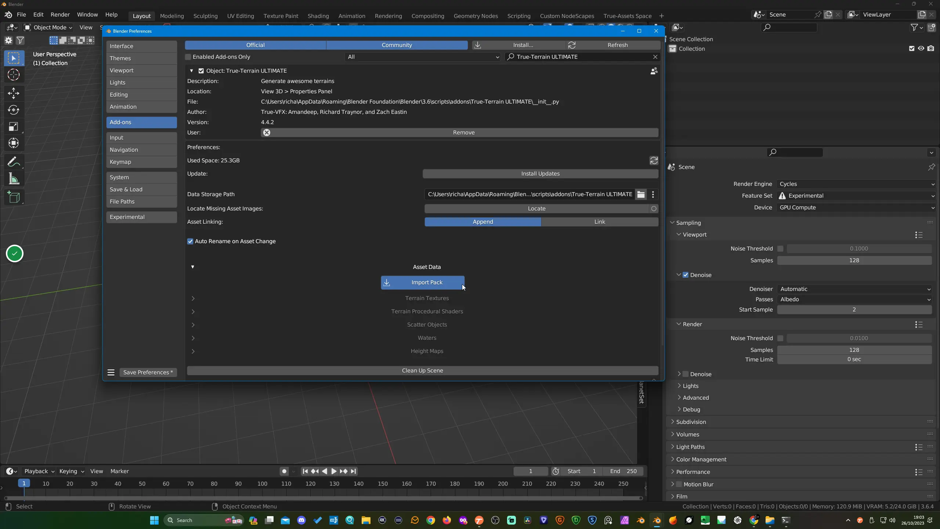Open the File Paths preferences section
The height and width of the screenshot is (529, 940).
point(142,202)
